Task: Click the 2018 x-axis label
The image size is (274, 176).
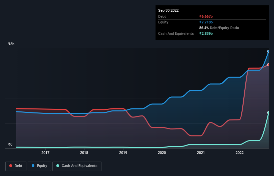Action: (x=84, y=153)
